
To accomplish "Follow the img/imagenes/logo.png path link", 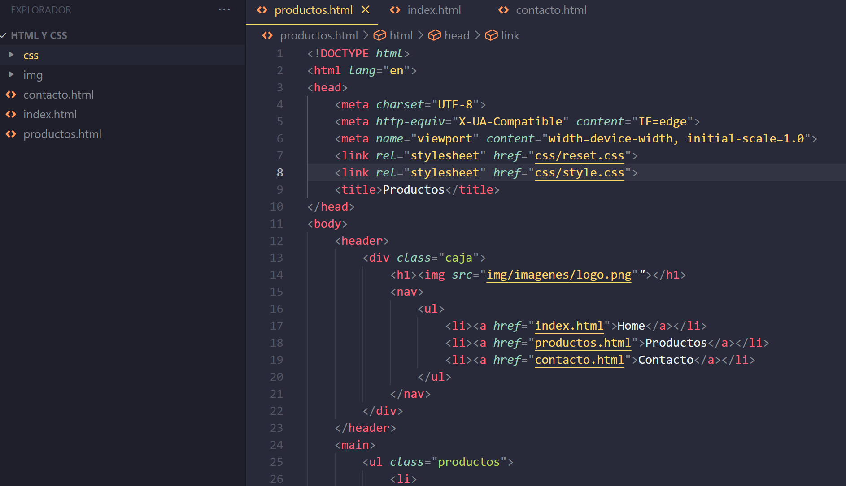I will [559, 275].
